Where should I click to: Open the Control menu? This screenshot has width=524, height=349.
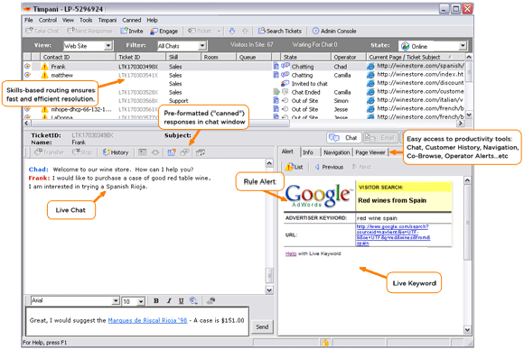click(x=48, y=20)
